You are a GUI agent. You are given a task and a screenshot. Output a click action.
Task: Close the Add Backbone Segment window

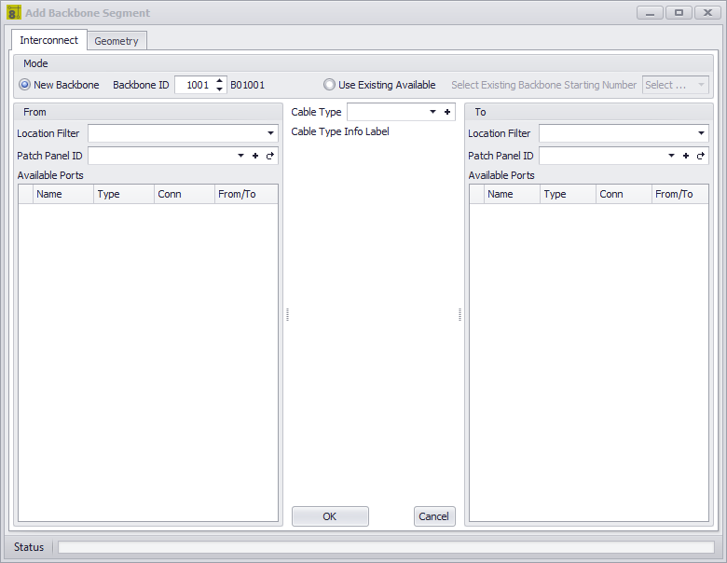[x=707, y=12]
